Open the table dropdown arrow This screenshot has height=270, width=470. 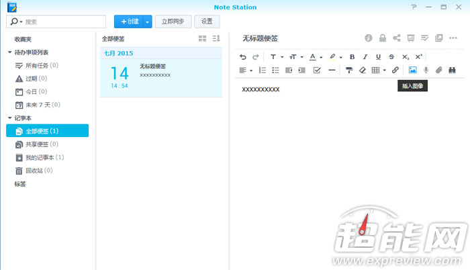point(385,71)
